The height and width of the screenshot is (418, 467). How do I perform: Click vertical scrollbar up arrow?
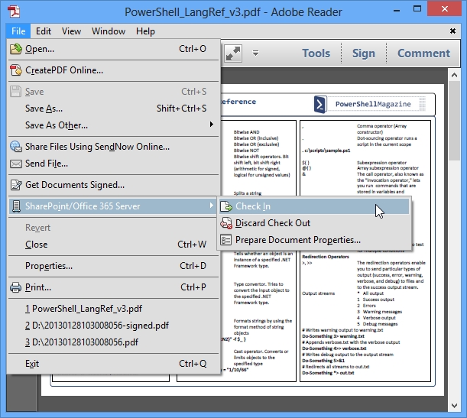(454, 75)
